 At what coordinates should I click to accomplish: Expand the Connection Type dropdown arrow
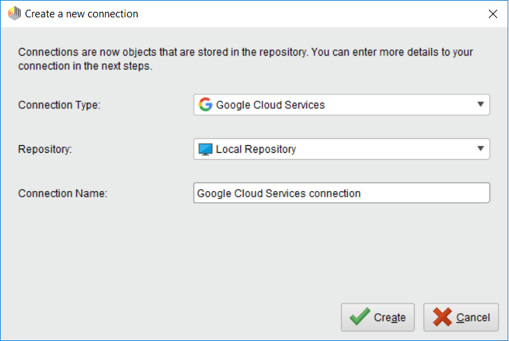(x=481, y=105)
